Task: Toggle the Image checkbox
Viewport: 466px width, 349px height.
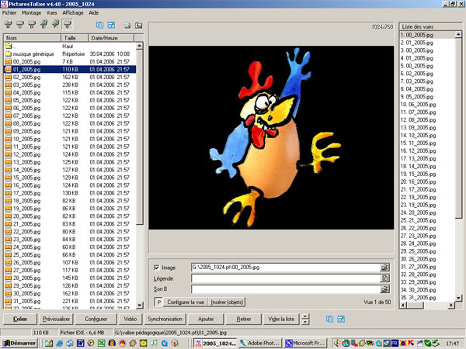Action: [x=157, y=268]
